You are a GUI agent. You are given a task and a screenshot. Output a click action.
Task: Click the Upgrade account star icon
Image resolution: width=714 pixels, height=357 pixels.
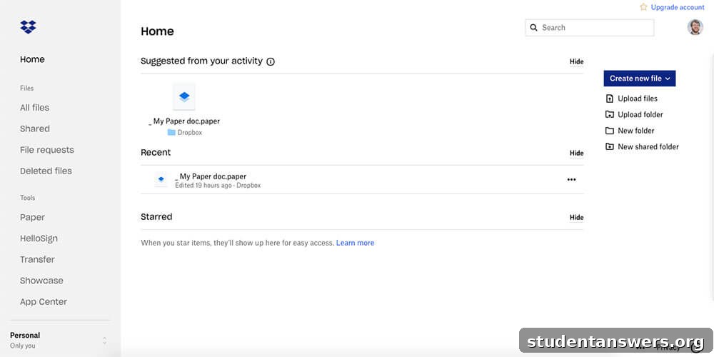click(x=643, y=7)
